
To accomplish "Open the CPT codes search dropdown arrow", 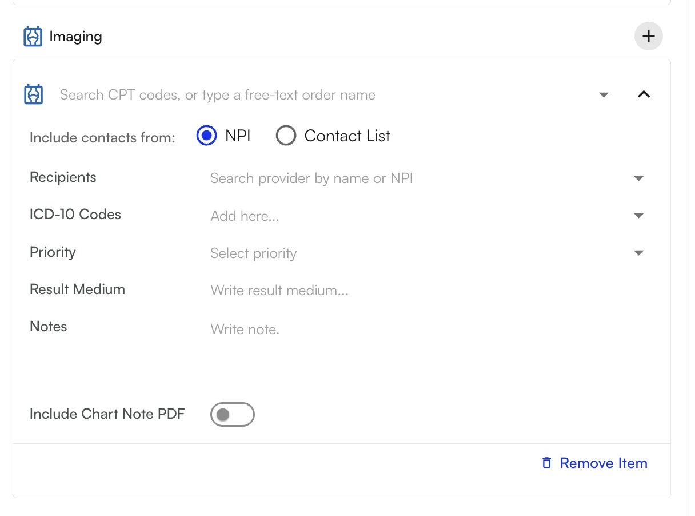I will pyautogui.click(x=604, y=95).
